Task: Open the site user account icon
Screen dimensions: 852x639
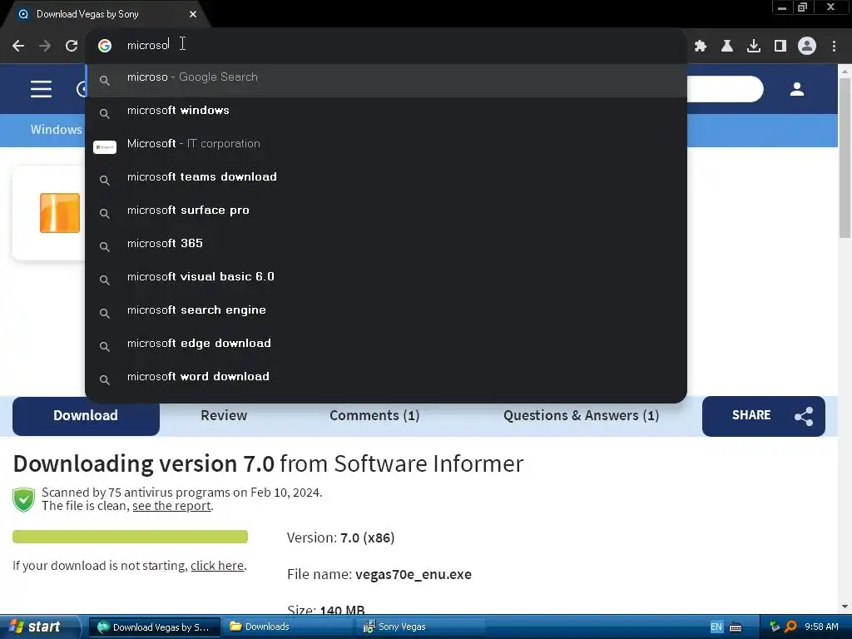Action: pyautogui.click(x=796, y=89)
